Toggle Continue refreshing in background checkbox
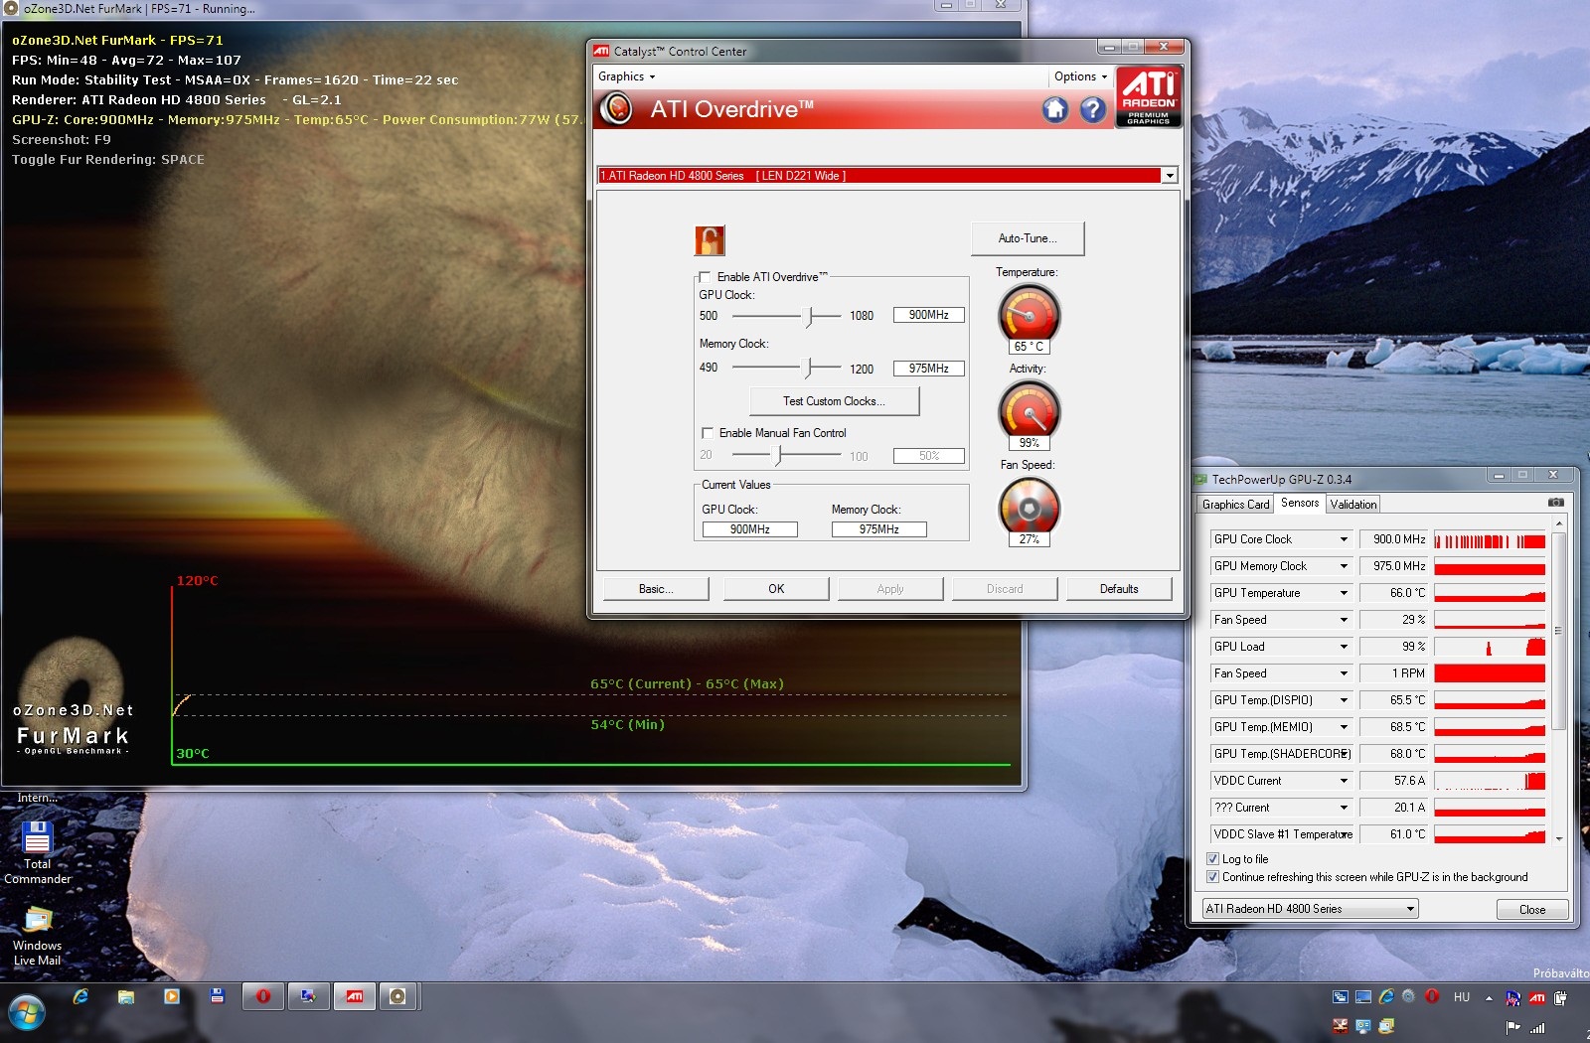The height and width of the screenshot is (1043, 1590). [x=1212, y=877]
